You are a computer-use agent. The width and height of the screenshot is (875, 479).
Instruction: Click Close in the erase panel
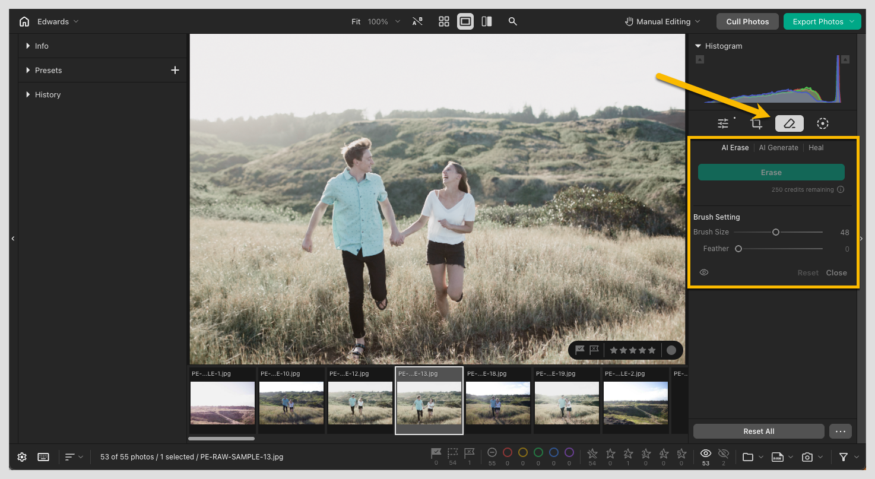pyautogui.click(x=836, y=273)
